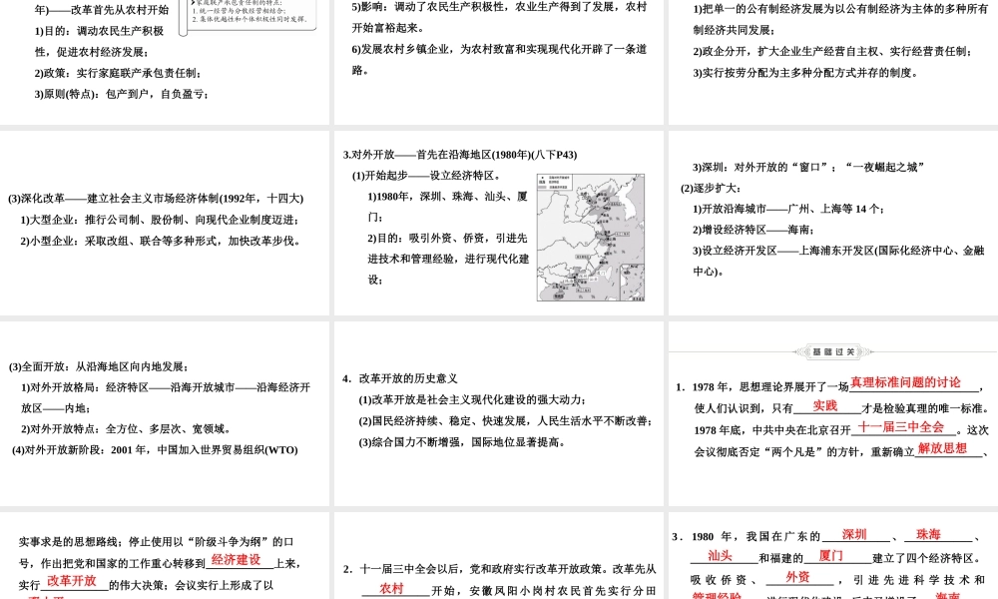
Task: Click the line starting 5)影响：调动了农民生产积极性
Action: point(499,7)
